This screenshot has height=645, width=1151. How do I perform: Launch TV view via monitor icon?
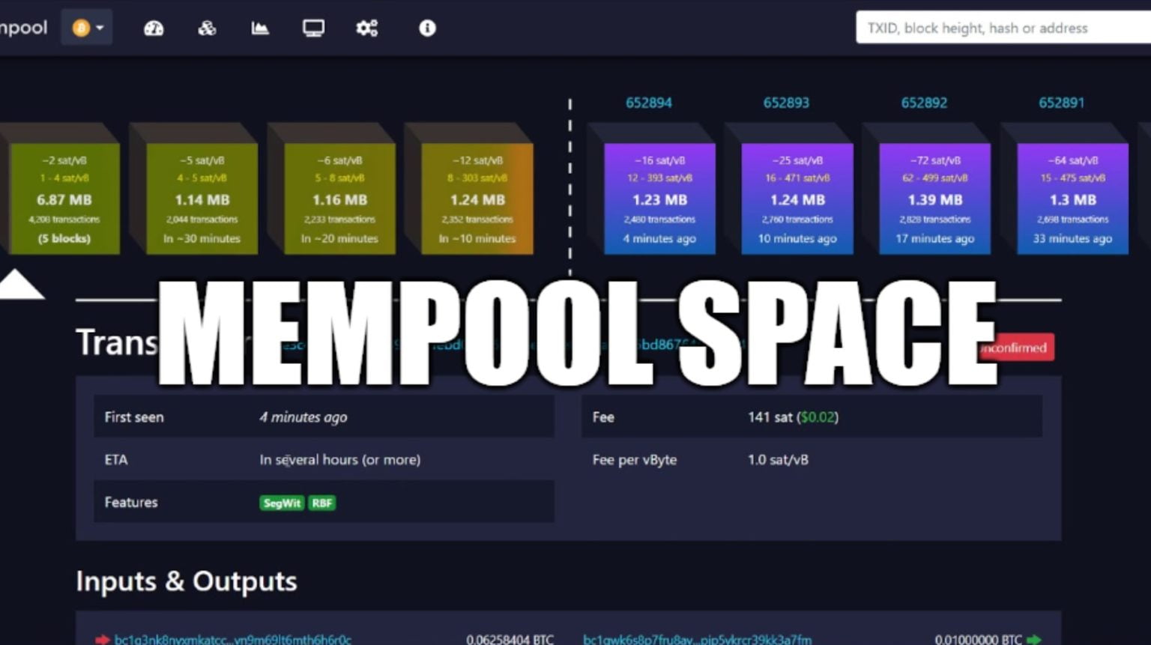(313, 28)
